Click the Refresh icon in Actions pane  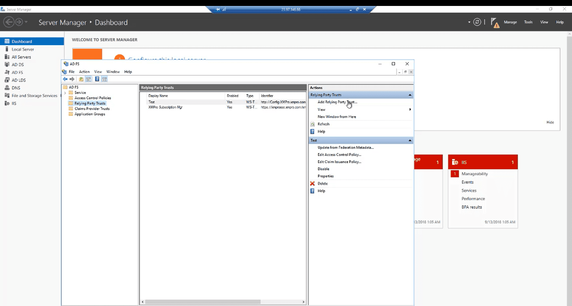[x=313, y=124]
